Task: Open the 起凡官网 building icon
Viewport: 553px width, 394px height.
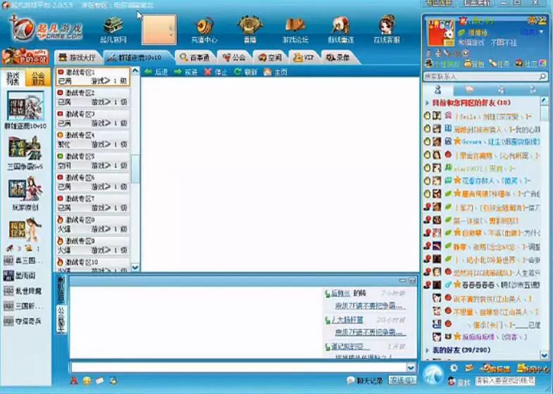Action: [113, 26]
